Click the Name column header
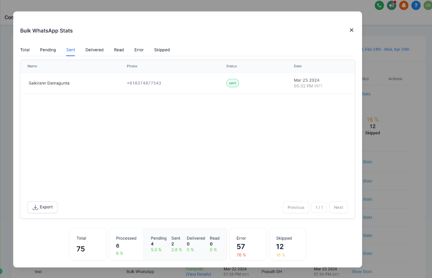This screenshot has height=278, width=432. click(32, 66)
